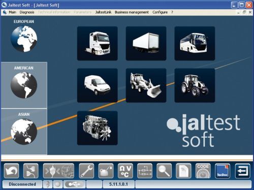Launch the TecDoc catalog button

(223, 171)
